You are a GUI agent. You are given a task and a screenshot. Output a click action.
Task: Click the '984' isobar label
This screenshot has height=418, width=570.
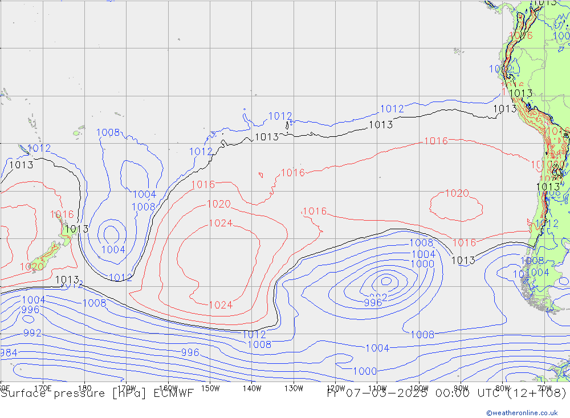(9, 352)
